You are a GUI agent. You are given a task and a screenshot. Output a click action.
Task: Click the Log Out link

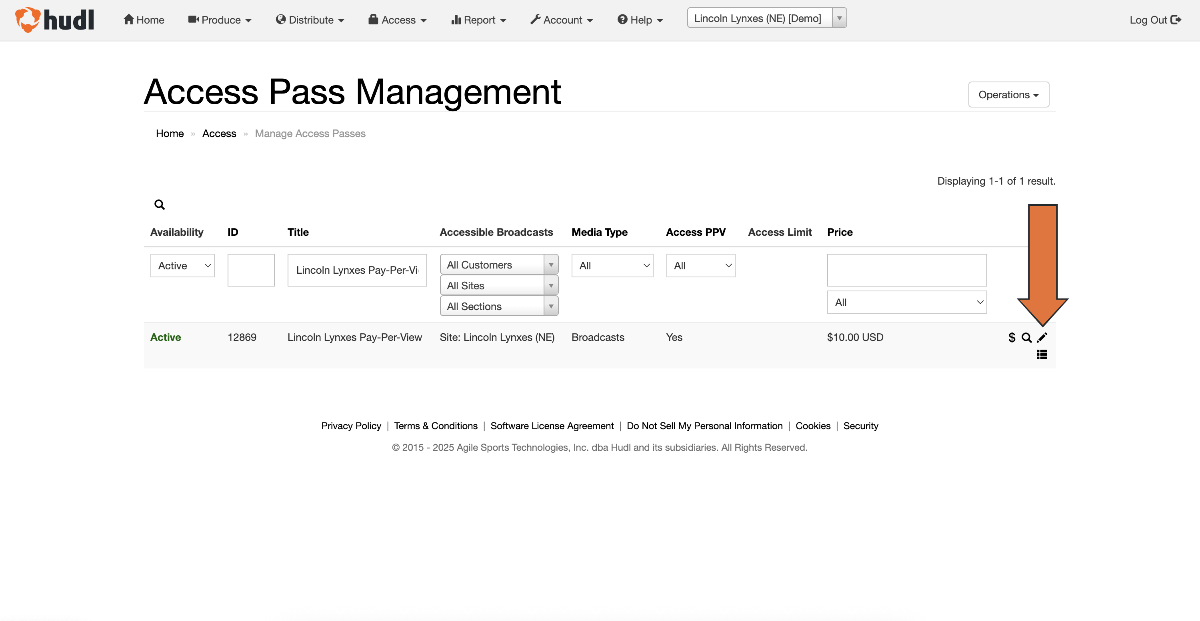[1155, 20]
